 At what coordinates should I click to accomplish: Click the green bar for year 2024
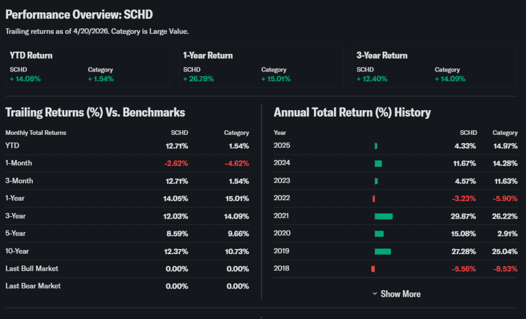point(378,164)
